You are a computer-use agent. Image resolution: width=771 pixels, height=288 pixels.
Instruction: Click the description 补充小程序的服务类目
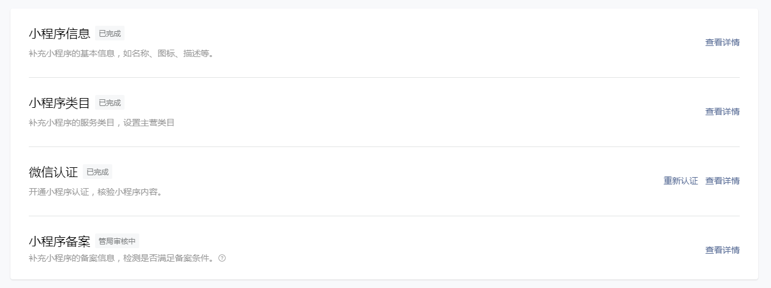(x=102, y=123)
